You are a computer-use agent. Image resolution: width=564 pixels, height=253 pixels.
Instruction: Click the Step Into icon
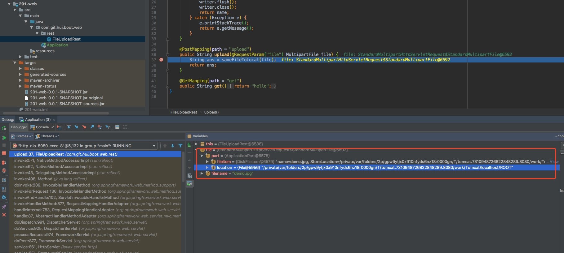(x=76, y=127)
